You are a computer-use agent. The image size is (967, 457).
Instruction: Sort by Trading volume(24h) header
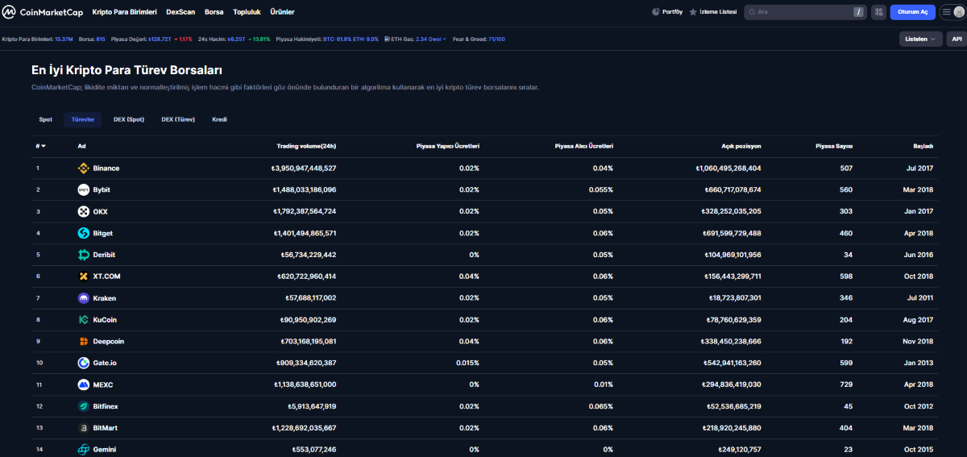click(x=306, y=146)
